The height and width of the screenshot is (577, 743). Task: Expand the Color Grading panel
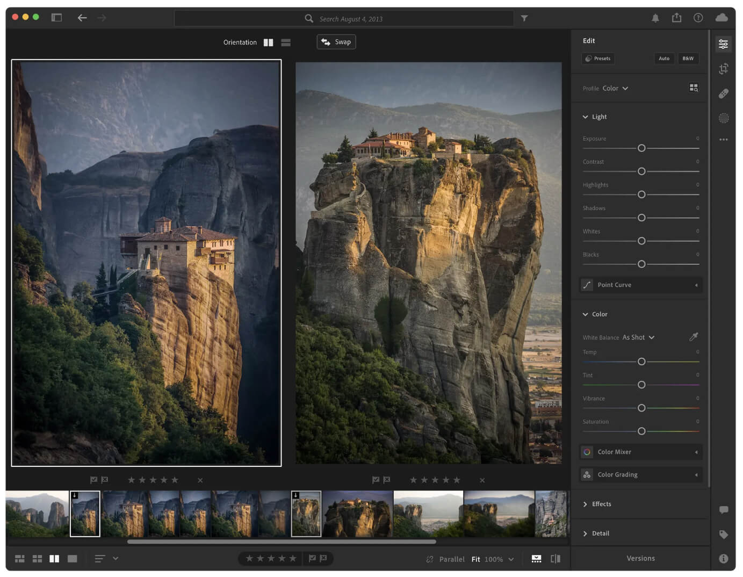pyautogui.click(x=641, y=474)
